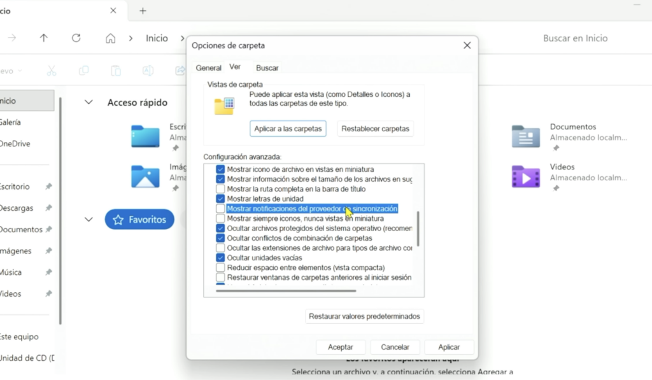Open the Documentos folder icon in quick access

[525, 136]
